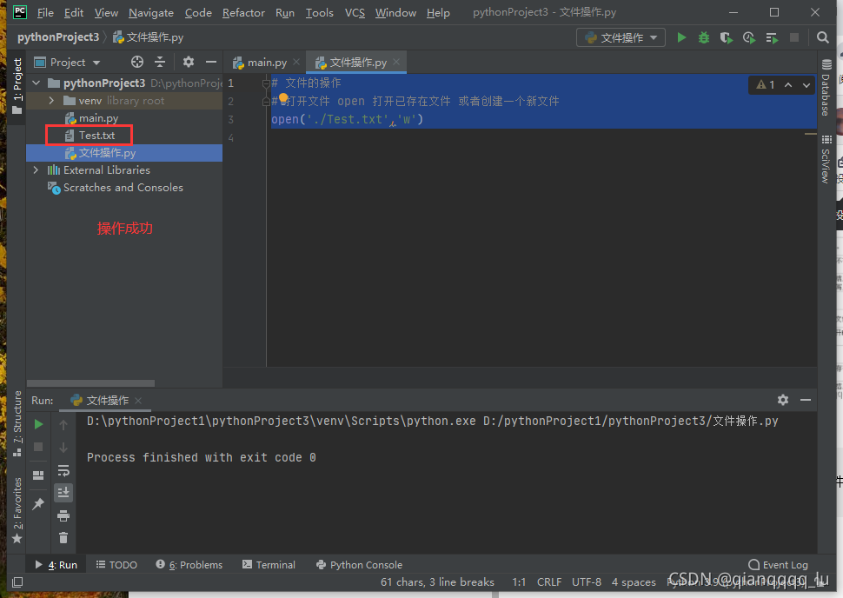Locate the opened file with the crosshair icon
Viewport: 843px width, 598px height.
(137, 62)
